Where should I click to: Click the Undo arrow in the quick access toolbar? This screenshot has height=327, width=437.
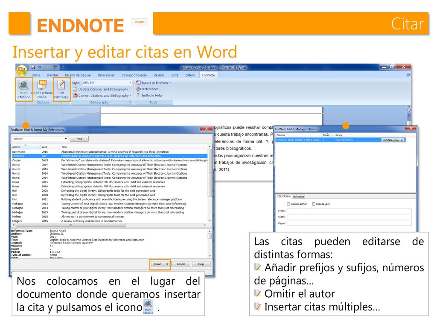tap(39, 67)
